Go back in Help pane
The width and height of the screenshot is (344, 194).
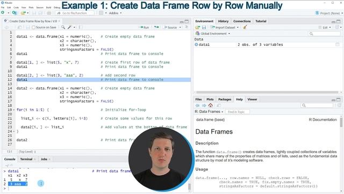click(x=197, y=106)
